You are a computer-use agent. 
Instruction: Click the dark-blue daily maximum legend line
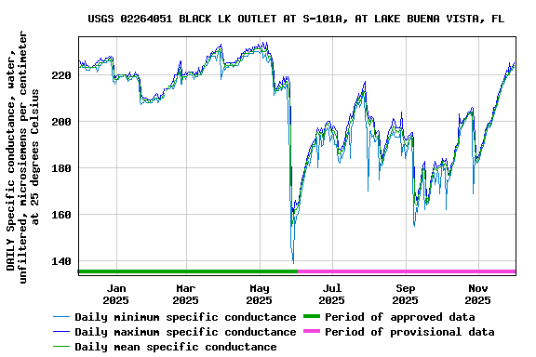[x=61, y=332]
